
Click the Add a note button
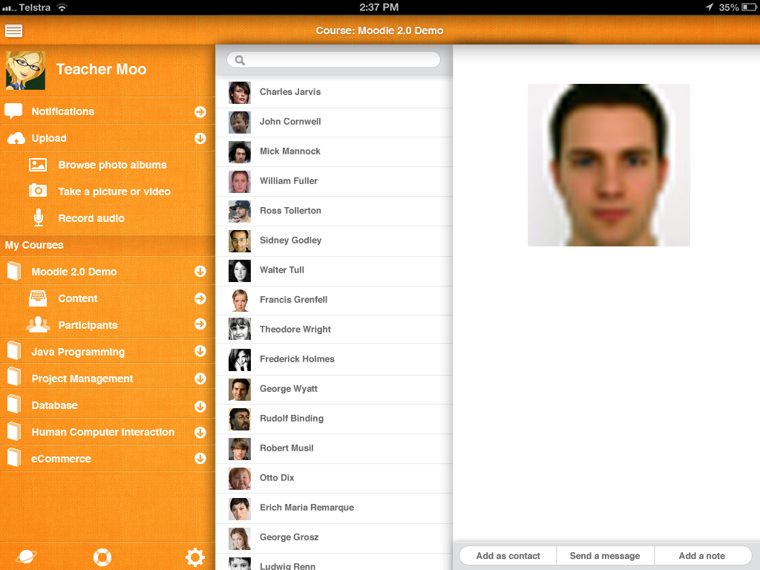(702, 556)
